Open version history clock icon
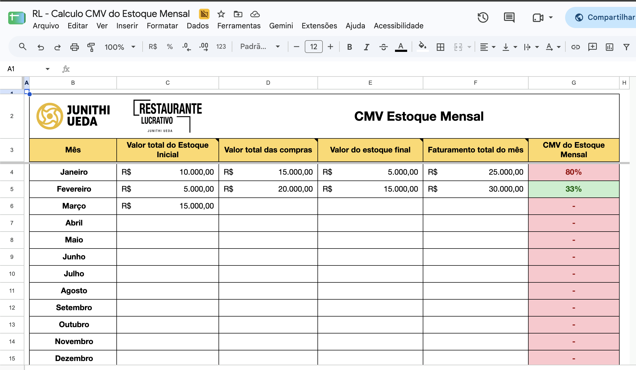 [x=483, y=17]
